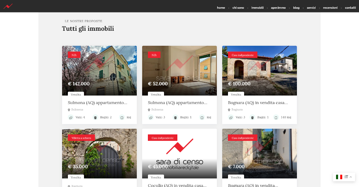Click area icon beside 140 mq
359x187 pixels.
pyautogui.click(x=276, y=117)
